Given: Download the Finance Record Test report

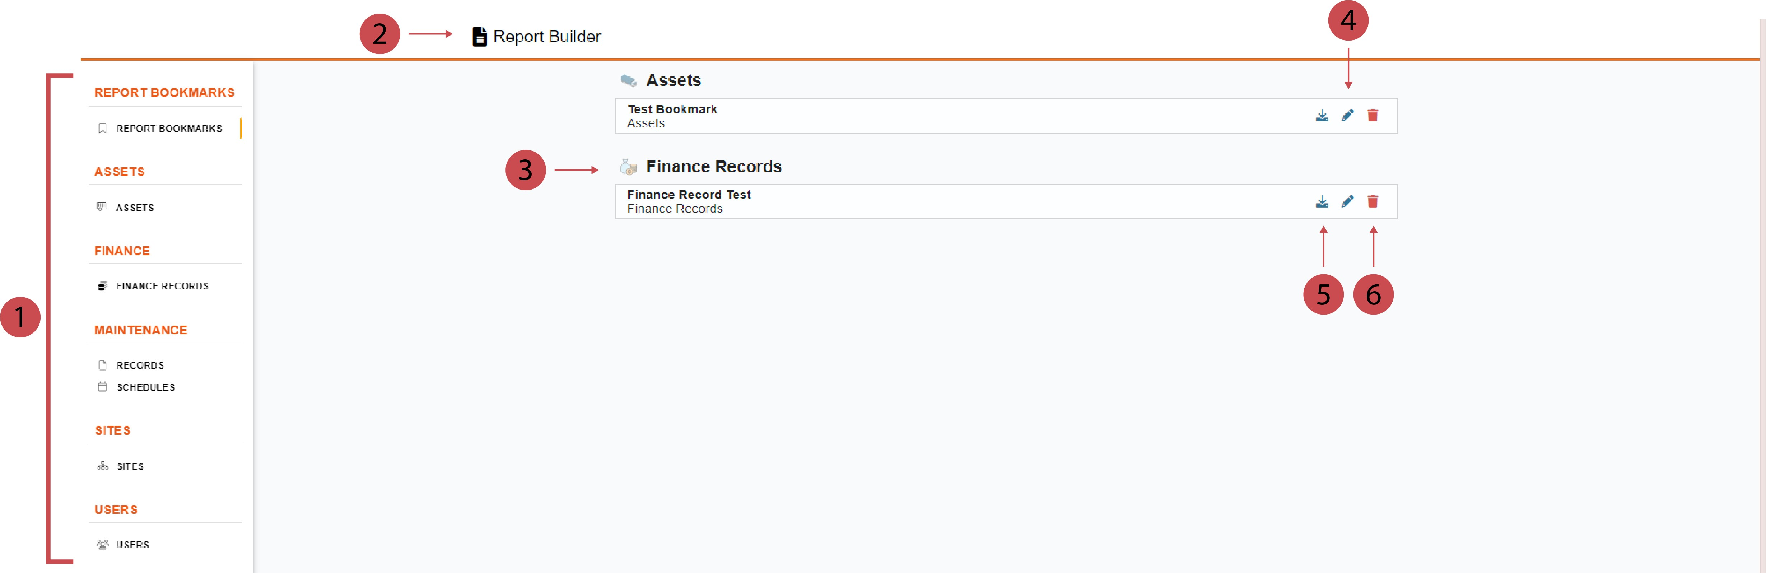Looking at the screenshot, I should 1322,201.
